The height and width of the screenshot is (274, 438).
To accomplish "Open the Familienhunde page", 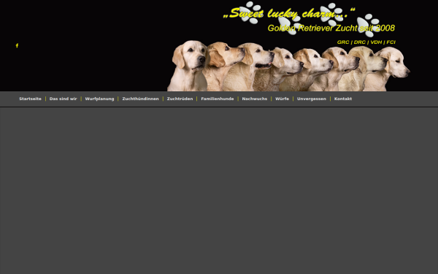I will (x=218, y=99).
